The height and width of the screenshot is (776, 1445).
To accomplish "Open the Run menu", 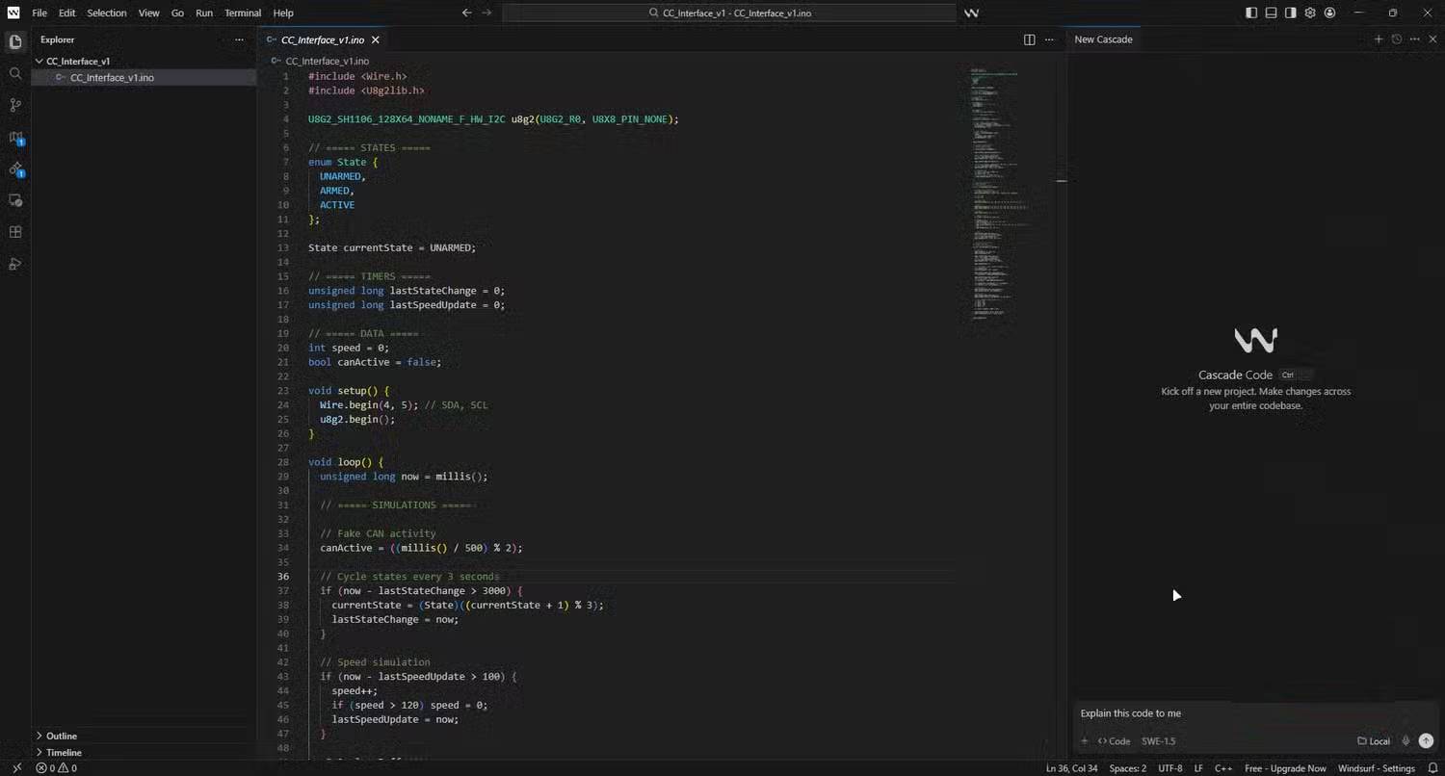I will click(203, 13).
